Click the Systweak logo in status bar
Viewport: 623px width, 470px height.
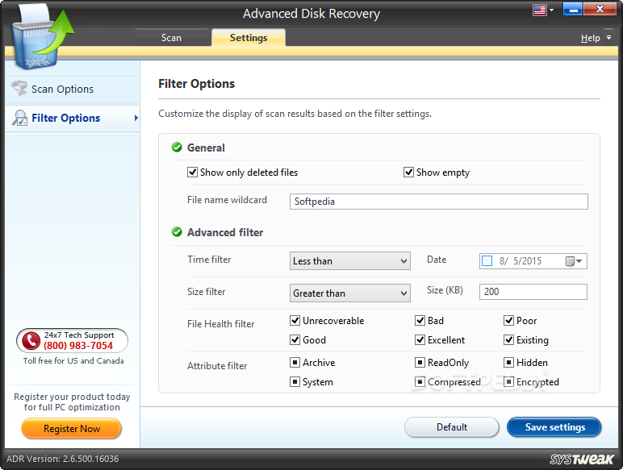tap(582, 459)
